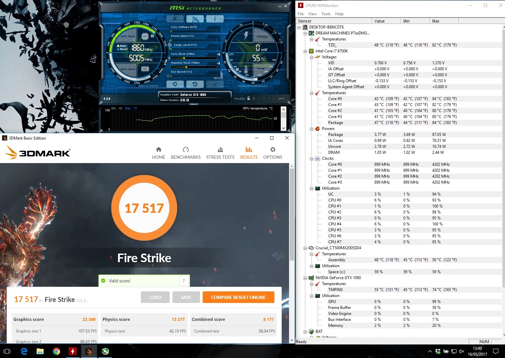This screenshot has width=505, height=358.
Task: Click the LOAD button in 3DMark
Action: coord(155,297)
